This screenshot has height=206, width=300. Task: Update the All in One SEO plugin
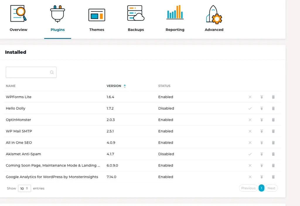point(262,143)
